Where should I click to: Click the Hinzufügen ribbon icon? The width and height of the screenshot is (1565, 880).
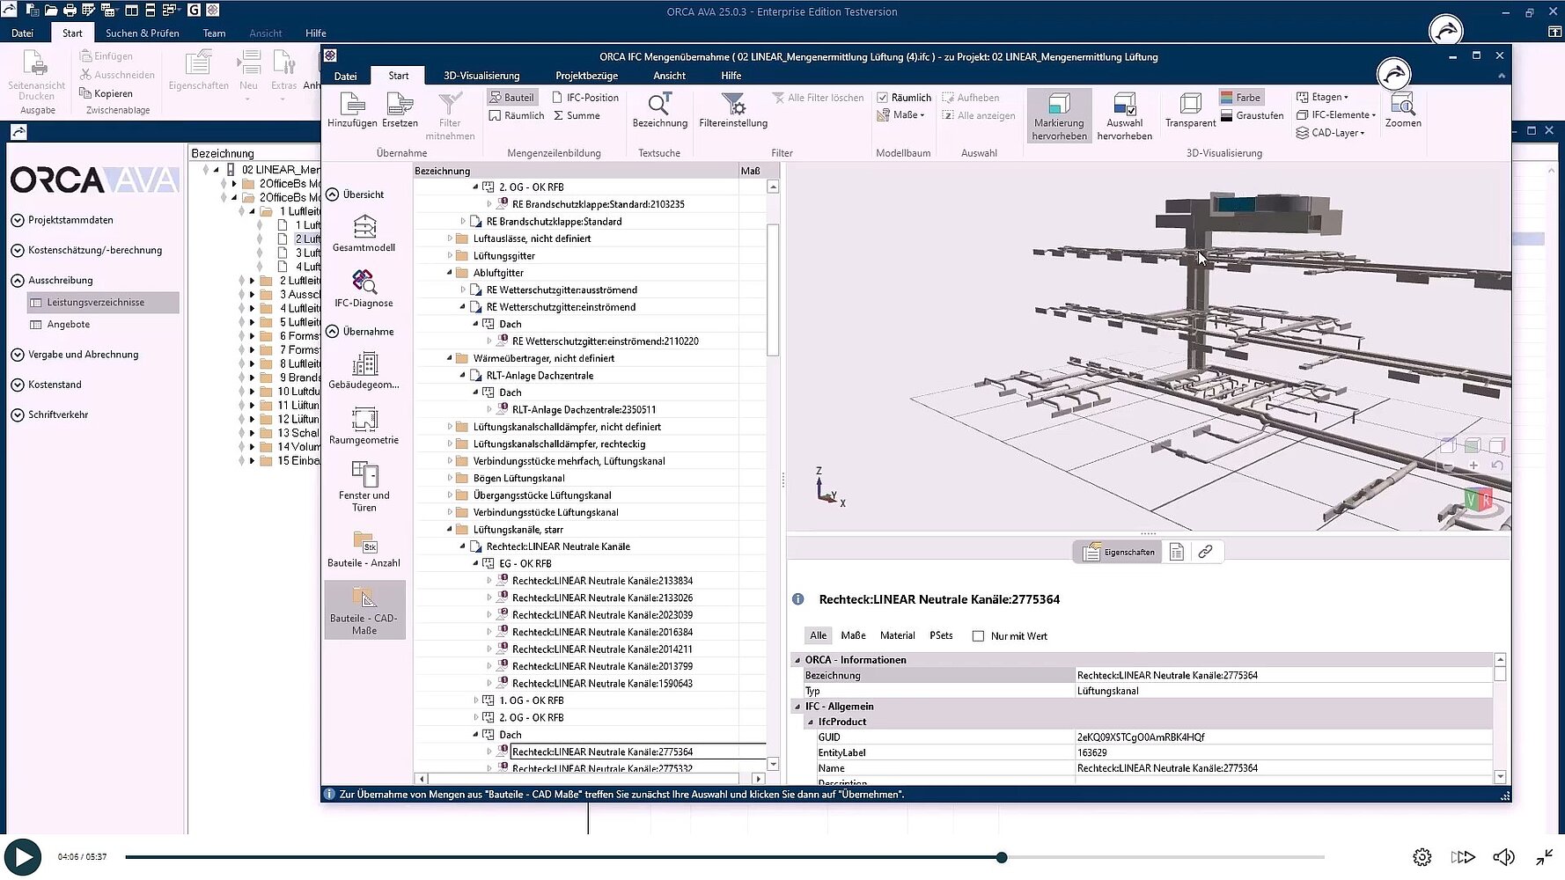[352, 111]
